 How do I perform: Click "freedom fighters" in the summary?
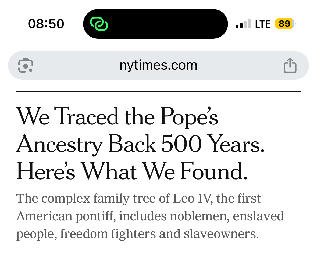108,234
